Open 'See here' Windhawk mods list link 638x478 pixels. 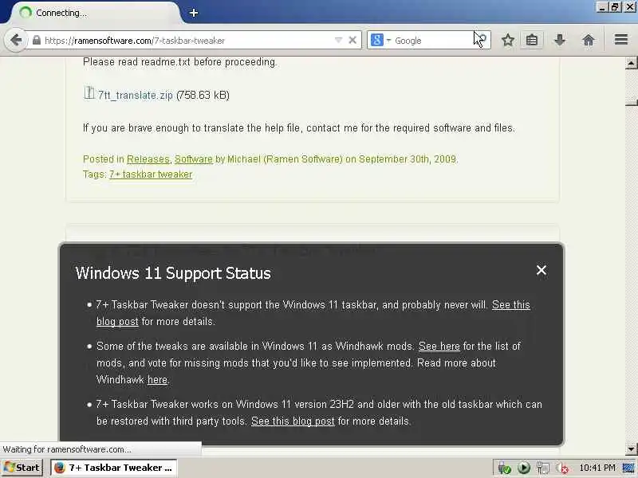click(x=439, y=347)
